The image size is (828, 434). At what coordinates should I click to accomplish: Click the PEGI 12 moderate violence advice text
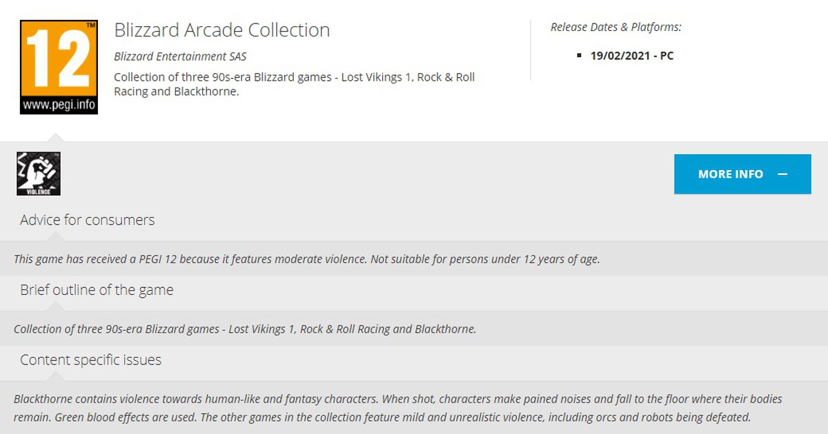point(307,259)
